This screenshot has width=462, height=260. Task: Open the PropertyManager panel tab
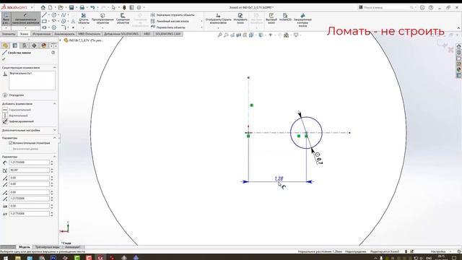(14, 45)
